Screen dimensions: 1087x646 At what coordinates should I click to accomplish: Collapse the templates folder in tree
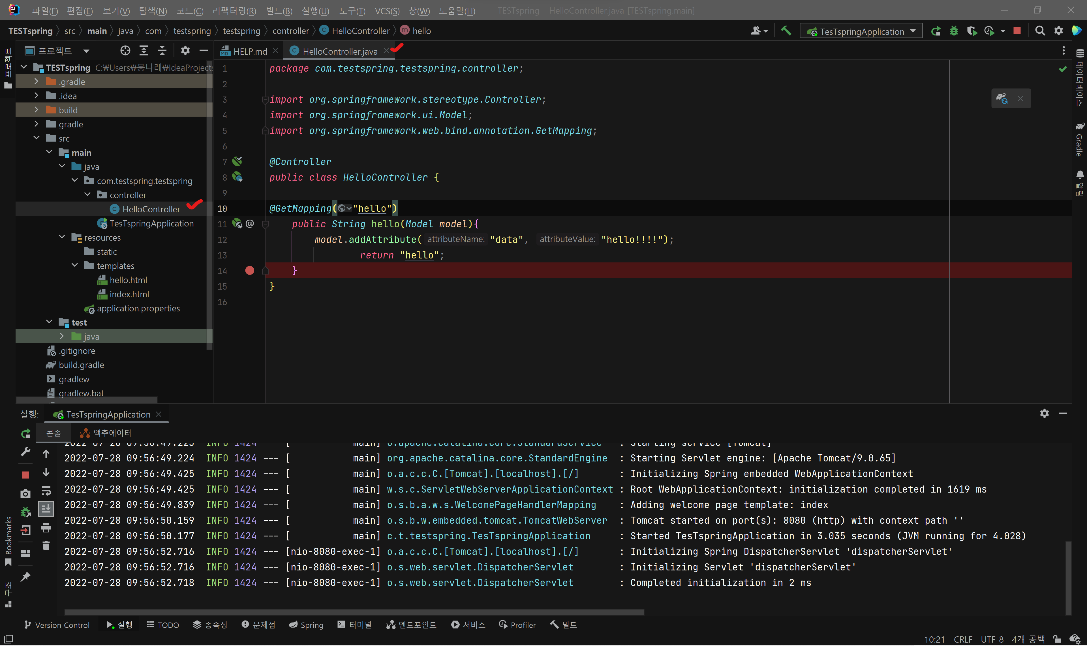tap(75, 266)
